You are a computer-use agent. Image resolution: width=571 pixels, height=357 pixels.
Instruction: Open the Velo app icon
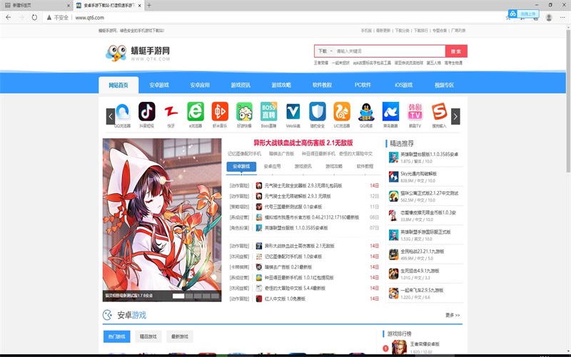point(293,111)
